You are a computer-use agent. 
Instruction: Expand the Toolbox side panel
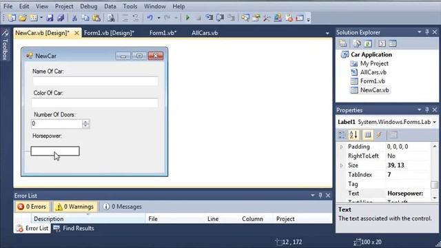[5, 45]
